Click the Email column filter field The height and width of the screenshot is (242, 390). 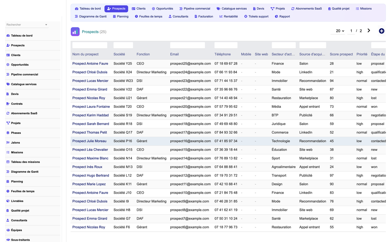tap(188, 45)
